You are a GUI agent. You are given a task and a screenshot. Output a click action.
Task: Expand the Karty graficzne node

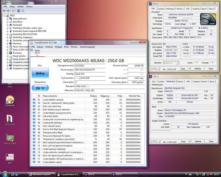(8, 19)
